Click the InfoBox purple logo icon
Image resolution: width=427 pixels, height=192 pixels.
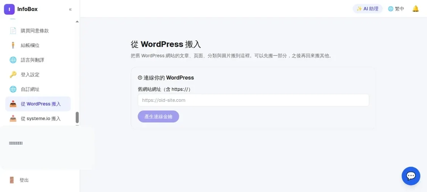[x=9, y=9]
